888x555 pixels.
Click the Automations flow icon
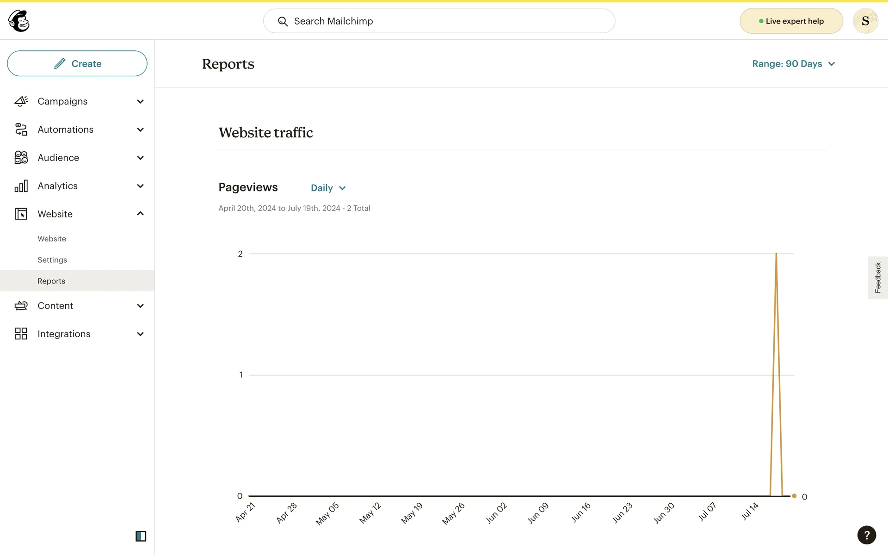coord(21,129)
